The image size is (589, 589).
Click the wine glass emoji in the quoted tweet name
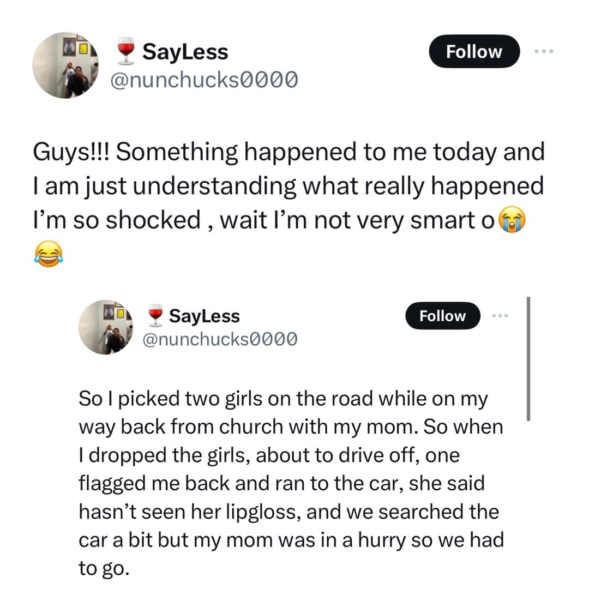click(155, 314)
